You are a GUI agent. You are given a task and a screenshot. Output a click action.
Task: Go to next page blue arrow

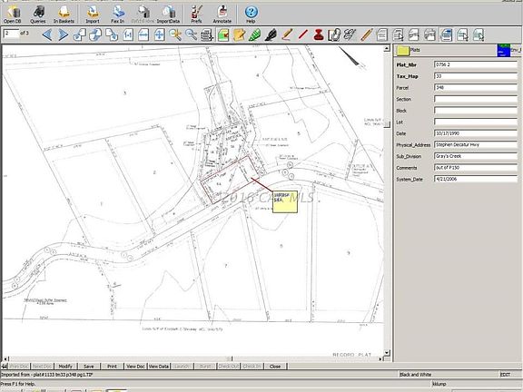(63, 34)
